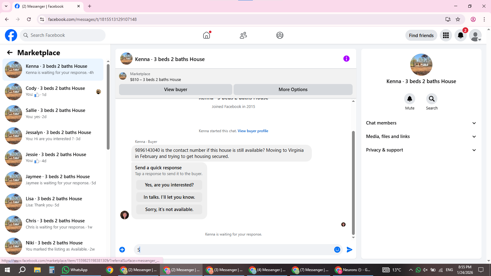Open site information icon in address bar
The height and width of the screenshot is (276, 491).
(42, 19)
